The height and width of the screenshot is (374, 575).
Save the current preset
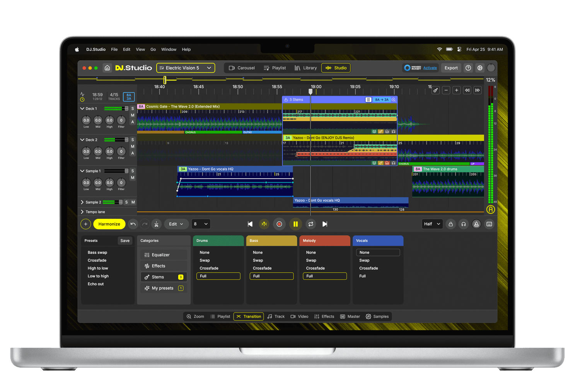point(125,241)
